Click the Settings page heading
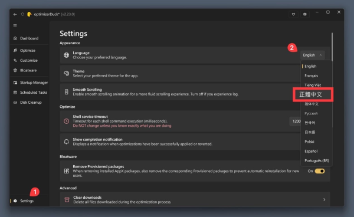 coord(73,34)
